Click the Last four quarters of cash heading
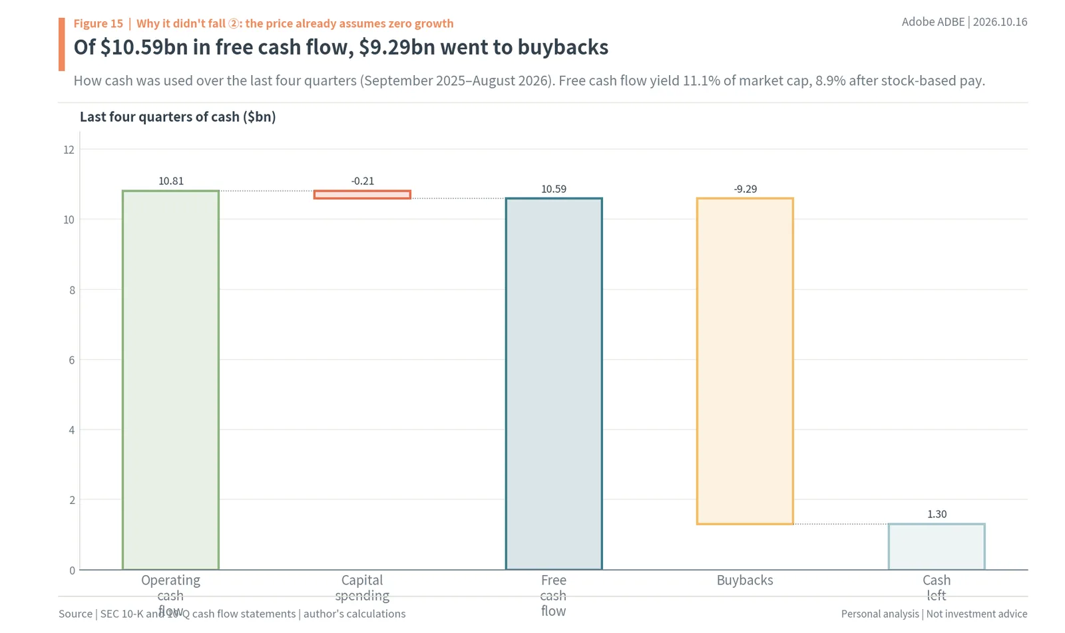Screen dimensions: 1065x633 [178, 117]
